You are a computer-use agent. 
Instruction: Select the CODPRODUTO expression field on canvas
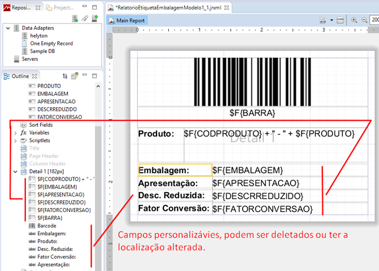(276, 145)
